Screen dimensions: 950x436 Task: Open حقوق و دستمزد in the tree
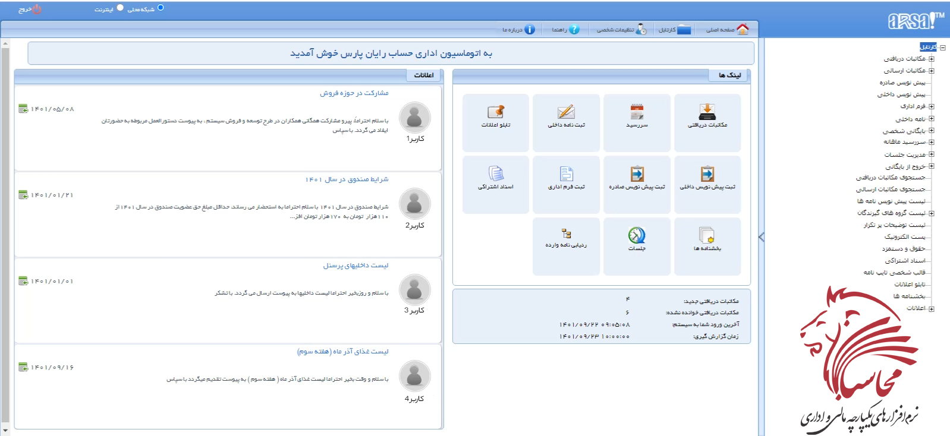click(904, 249)
